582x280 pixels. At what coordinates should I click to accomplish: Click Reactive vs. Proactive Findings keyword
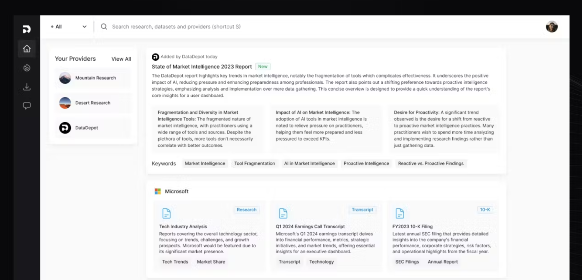431,163
